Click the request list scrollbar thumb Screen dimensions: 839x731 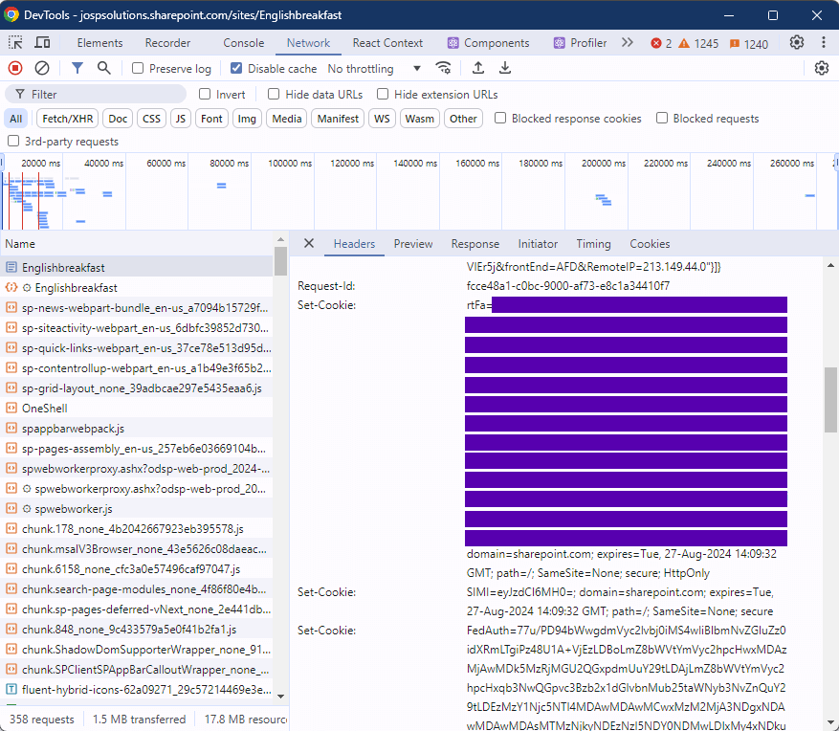pos(281,261)
